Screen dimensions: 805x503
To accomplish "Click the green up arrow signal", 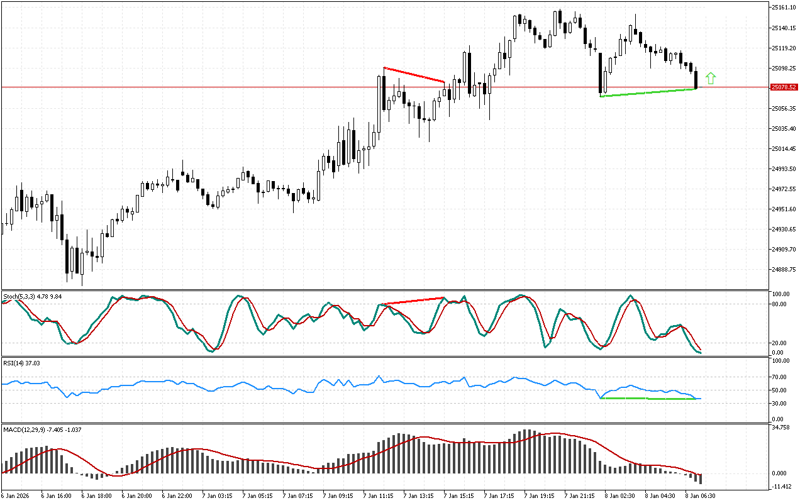I will 711,78.
